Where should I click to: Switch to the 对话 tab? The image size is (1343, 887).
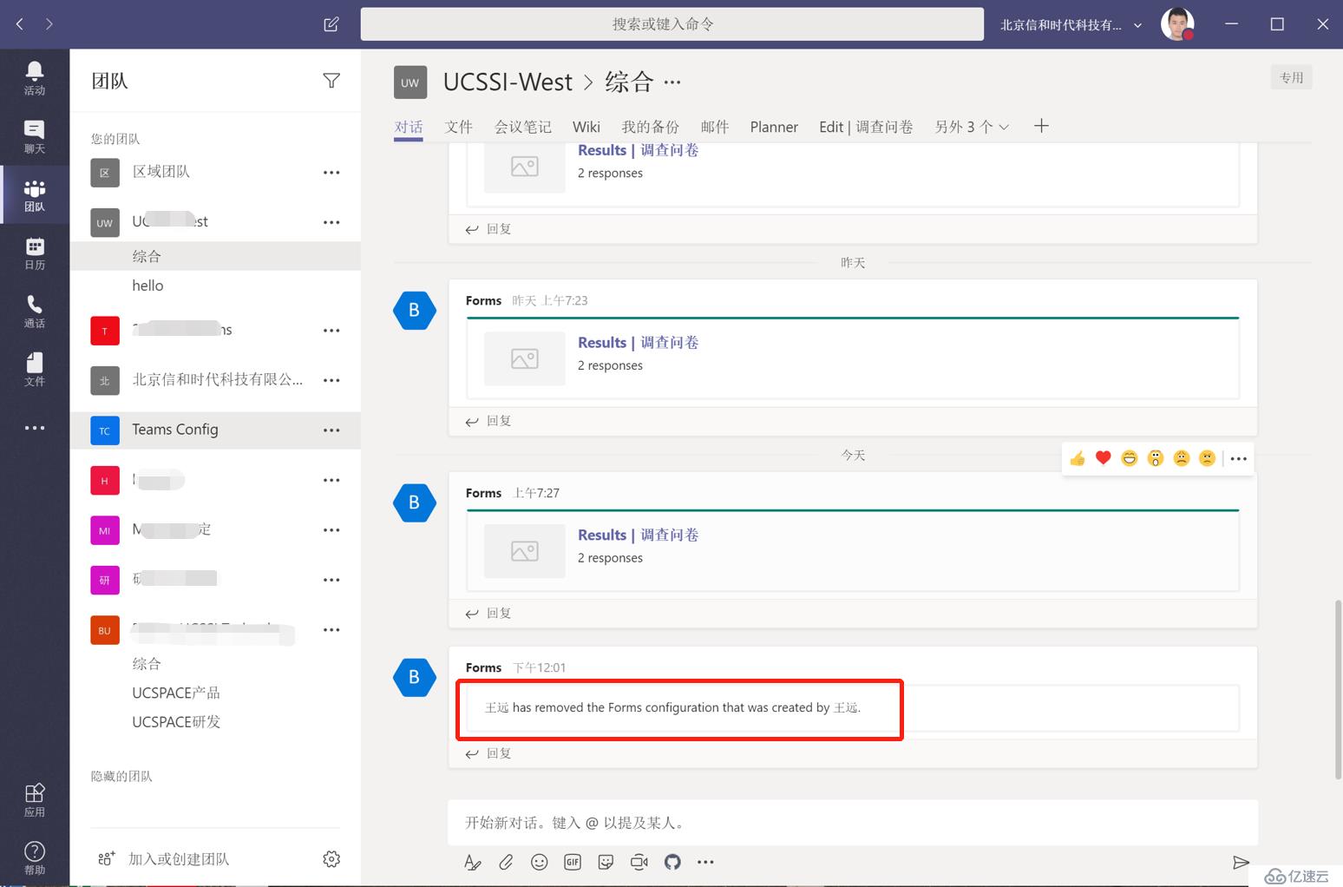tap(409, 127)
